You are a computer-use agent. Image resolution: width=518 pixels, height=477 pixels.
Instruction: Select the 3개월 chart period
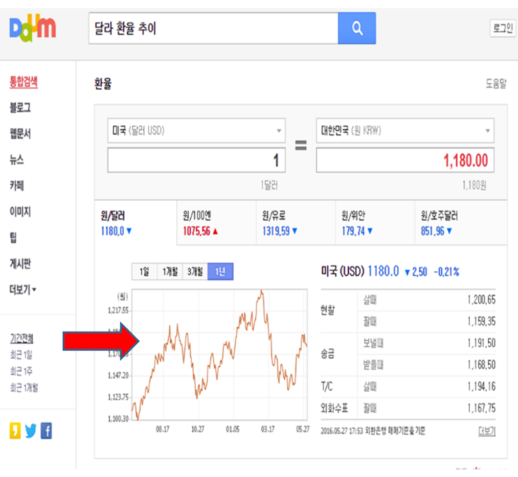194,271
